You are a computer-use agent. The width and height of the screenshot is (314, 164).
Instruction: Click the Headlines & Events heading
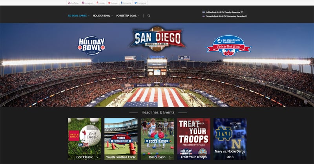[158, 112]
